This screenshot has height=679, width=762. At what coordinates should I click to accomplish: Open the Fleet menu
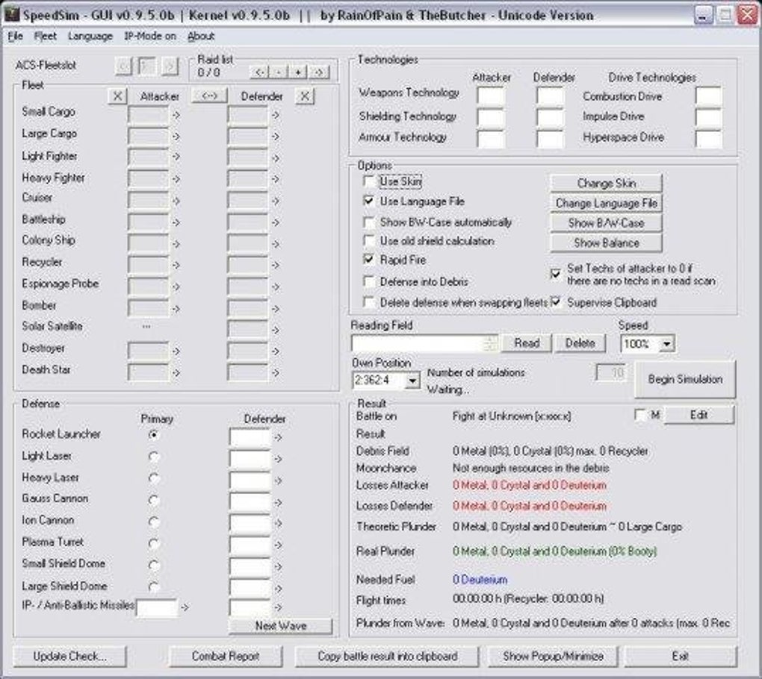45,36
